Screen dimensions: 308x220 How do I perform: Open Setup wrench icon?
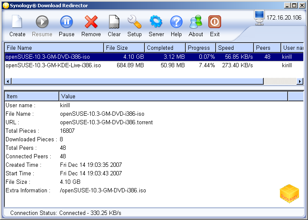135,22
